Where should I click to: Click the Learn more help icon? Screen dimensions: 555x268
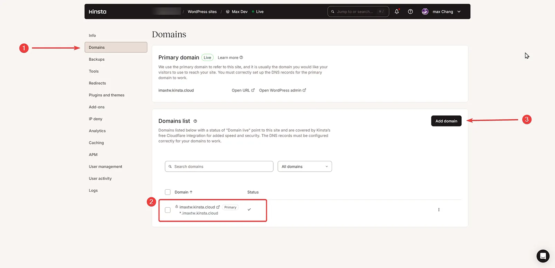pyautogui.click(x=241, y=58)
